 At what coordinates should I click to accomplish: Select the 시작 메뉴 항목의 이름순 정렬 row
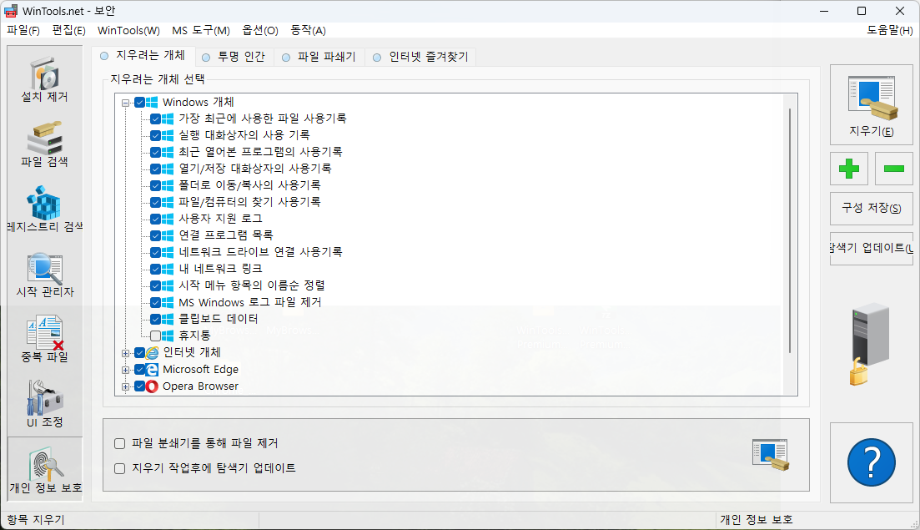click(252, 285)
